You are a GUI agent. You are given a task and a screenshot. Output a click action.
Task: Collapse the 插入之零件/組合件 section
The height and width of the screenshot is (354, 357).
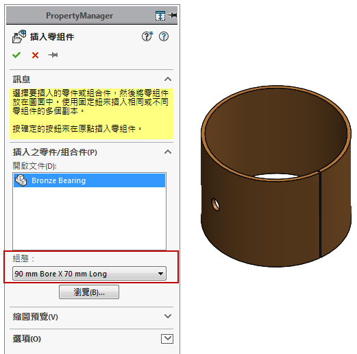click(168, 152)
